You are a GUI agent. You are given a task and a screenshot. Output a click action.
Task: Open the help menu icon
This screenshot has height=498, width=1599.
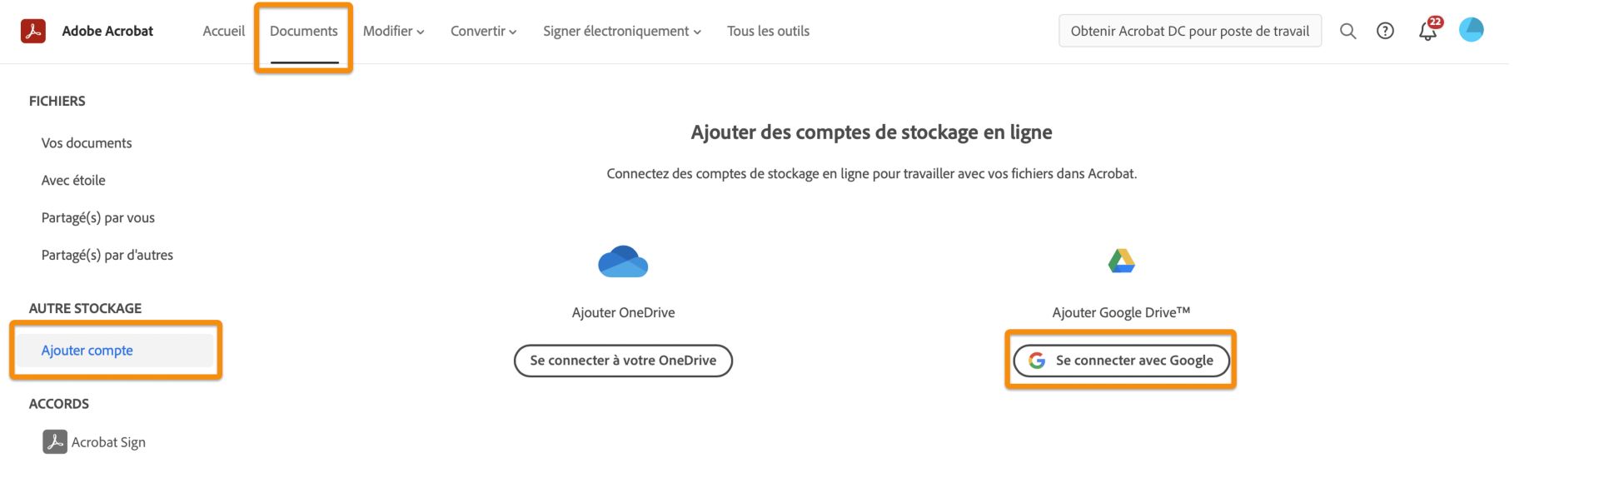1385,31
